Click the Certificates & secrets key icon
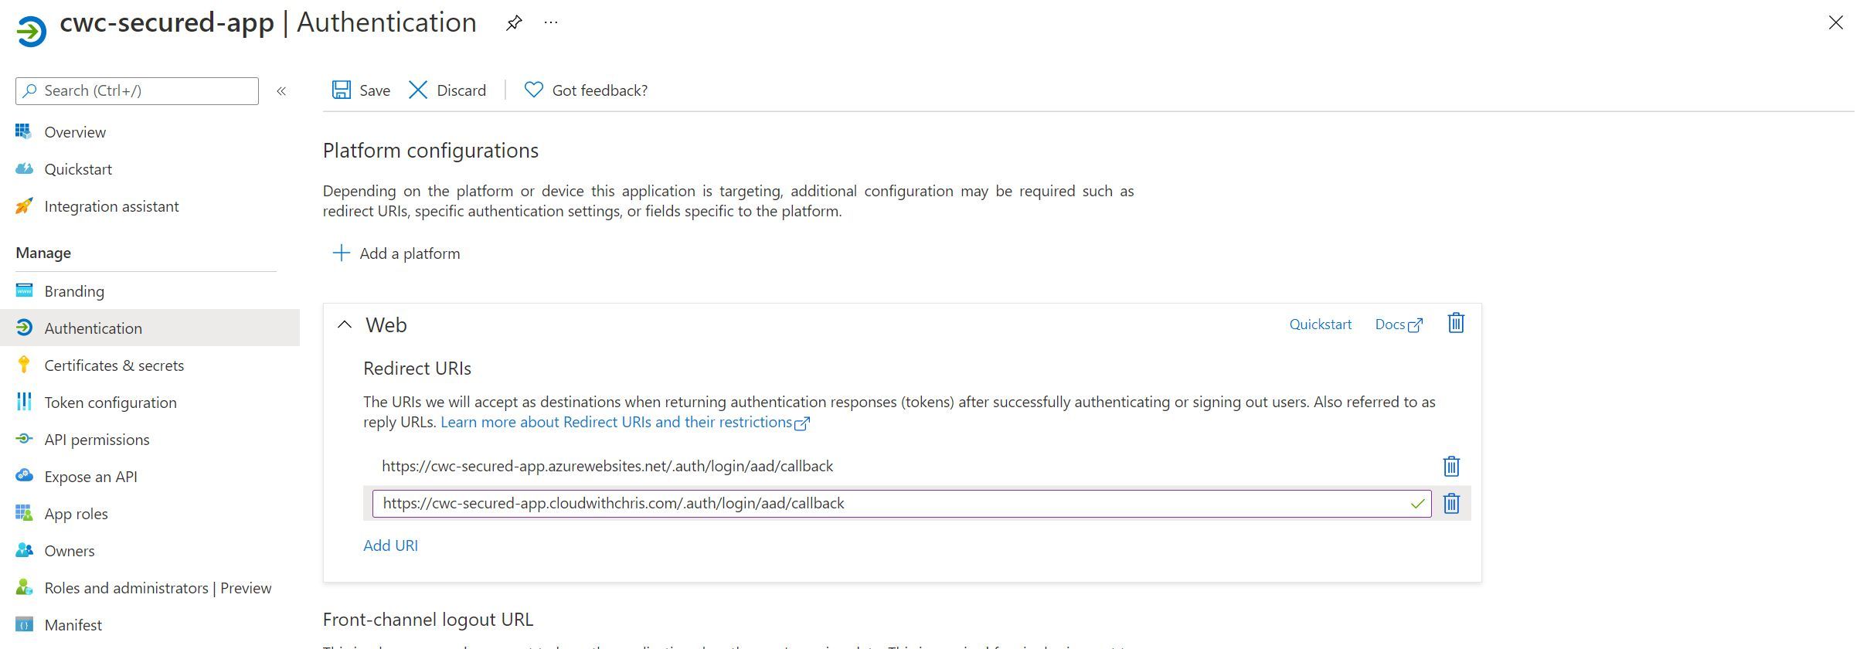 pos(24,365)
